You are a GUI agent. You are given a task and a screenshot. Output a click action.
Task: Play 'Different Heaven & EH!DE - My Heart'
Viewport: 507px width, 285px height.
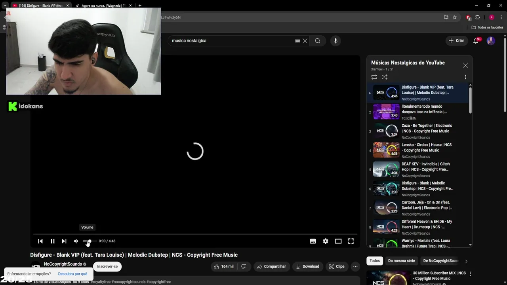click(418, 227)
